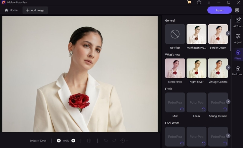
Task: Open the settings gear icon
Action: [237, 10]
